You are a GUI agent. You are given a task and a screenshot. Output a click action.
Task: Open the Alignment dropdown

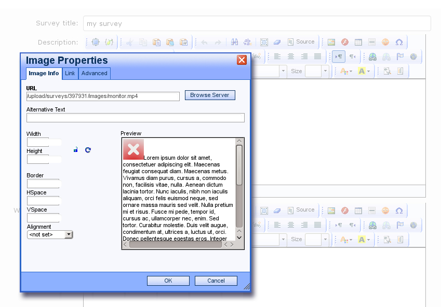(x=50, y=234)
